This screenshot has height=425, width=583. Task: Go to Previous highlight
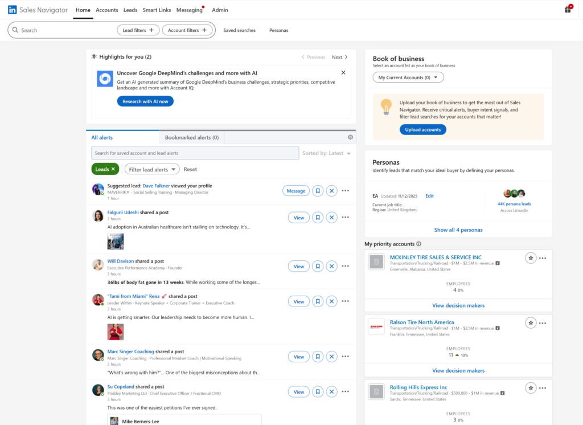tap(314, 57)
